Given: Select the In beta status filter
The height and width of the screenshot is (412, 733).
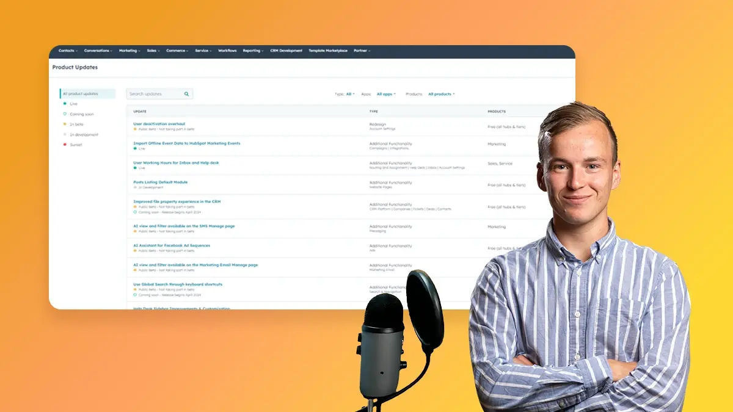Looking at the screenshot, I should pos(76,124).
